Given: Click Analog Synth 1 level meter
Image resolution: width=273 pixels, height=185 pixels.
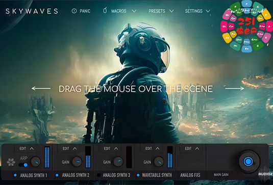Looking at the screenshot, I should pos(47,157).
